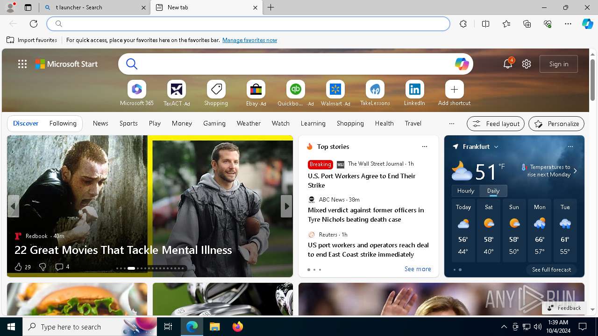Go to next carousel slide
The image size is (598, 336).
[286, 206]
